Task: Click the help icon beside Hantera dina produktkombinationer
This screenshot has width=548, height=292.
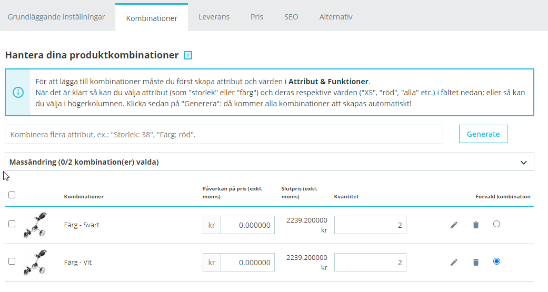Action: [188, 55]
